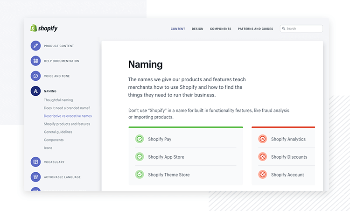Click the Shopify Discounts example text
The width and height of the screenshot is (350, 211).
[x=289, y=157]
